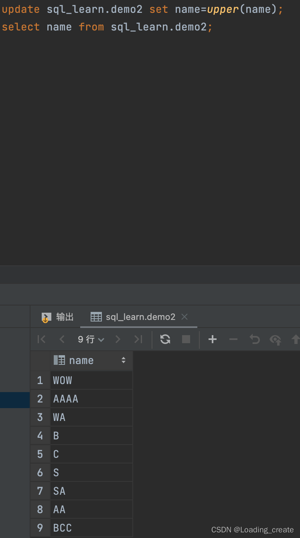
Task: Select the cell containing SA
Action: click(91, 491)
